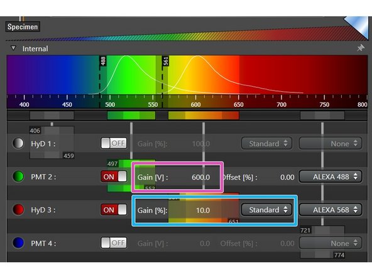Viewport: 372px width, 279px height.
Task: Turn on the PMT 4 detector switch
Action: click(x=114, y=243)
